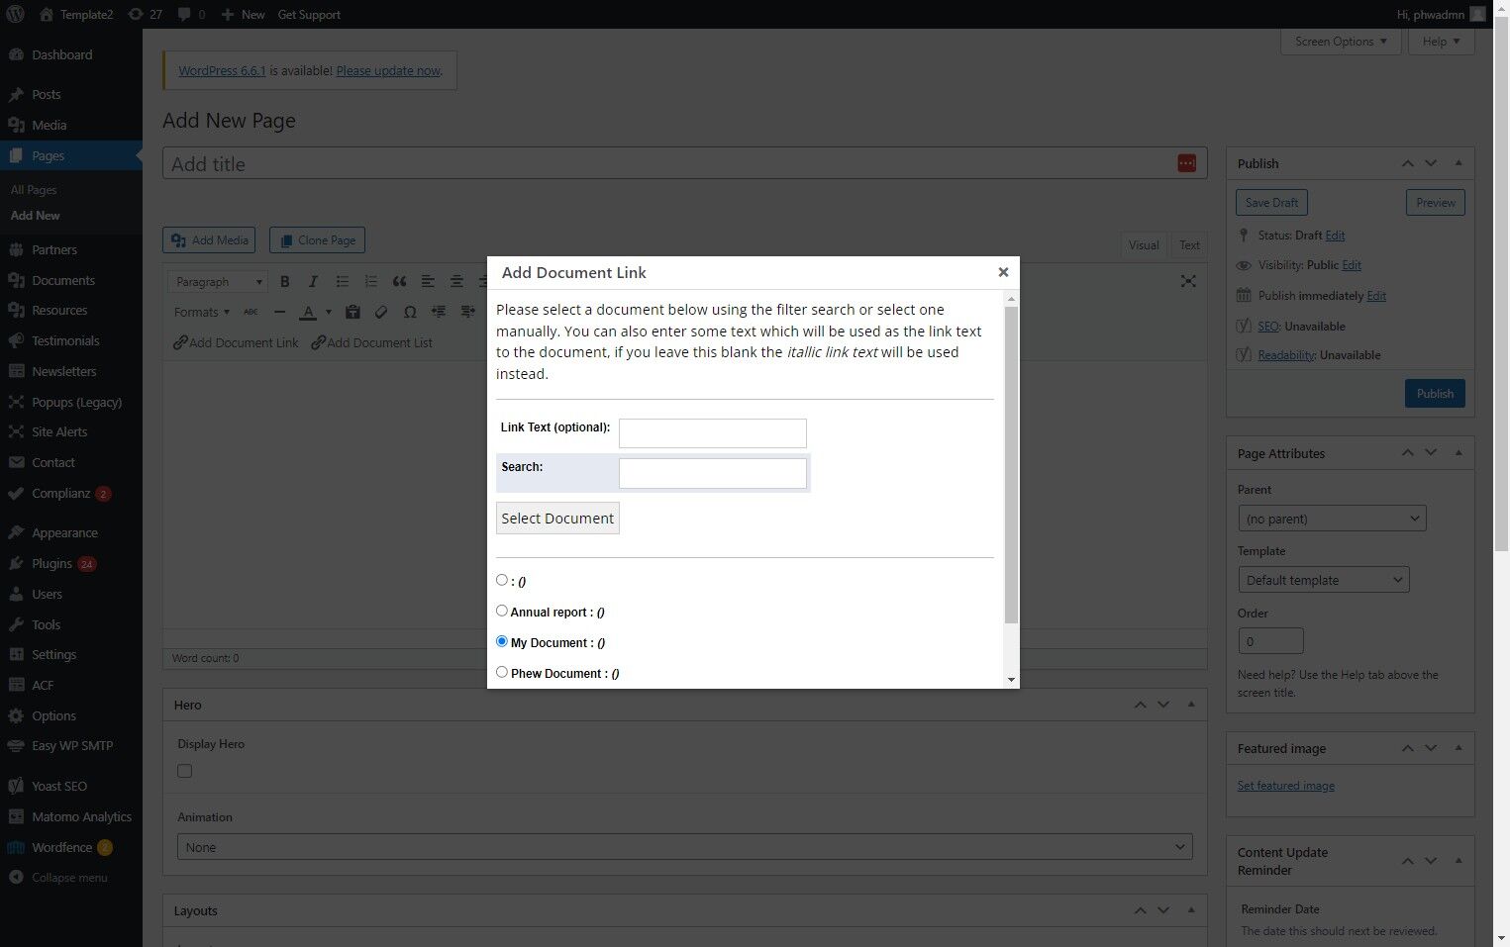Viewport: 1510px width, 947px height.
Task: Open the Parent page dropdown
Action: pos(1332,519)
